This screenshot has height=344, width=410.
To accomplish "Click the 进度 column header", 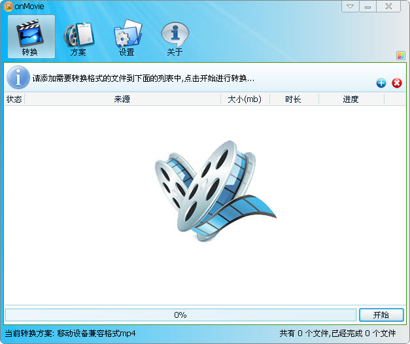I will (x=351, y=99).
